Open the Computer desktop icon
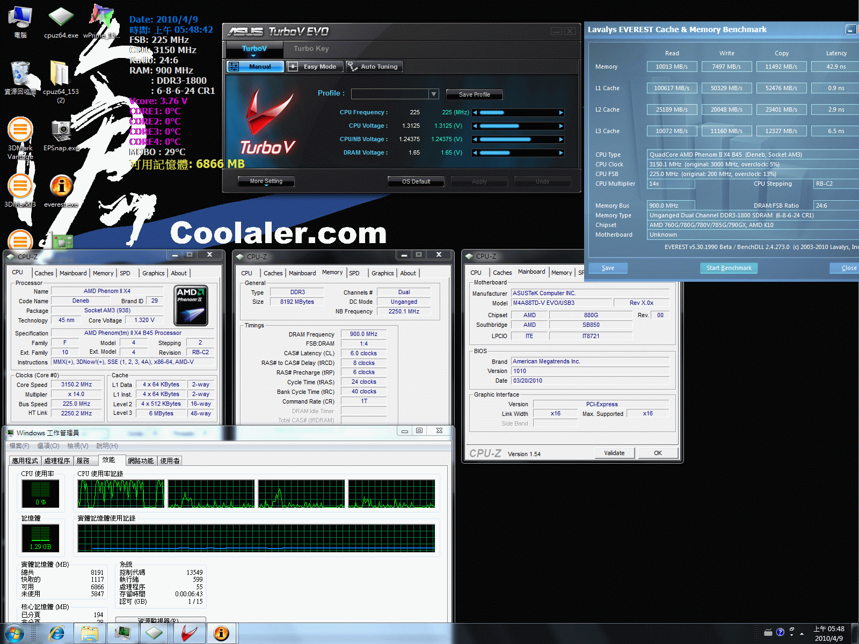The height and width of the screenshot is (644, 859). [x=20, y=22]
